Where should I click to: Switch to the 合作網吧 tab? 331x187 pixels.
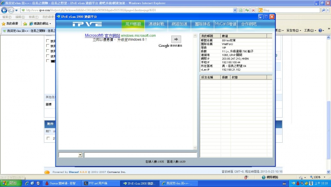pyautogui.click(x=249, y=24)
